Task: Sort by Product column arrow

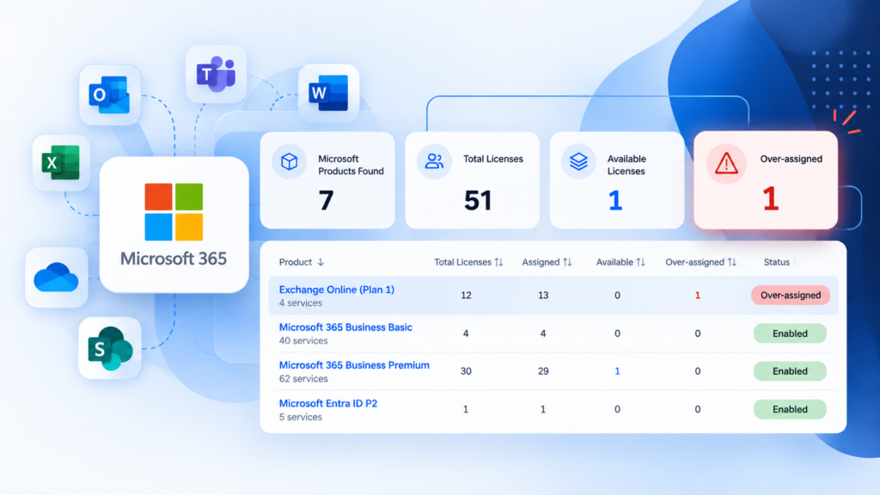Action: coord(321,262)
